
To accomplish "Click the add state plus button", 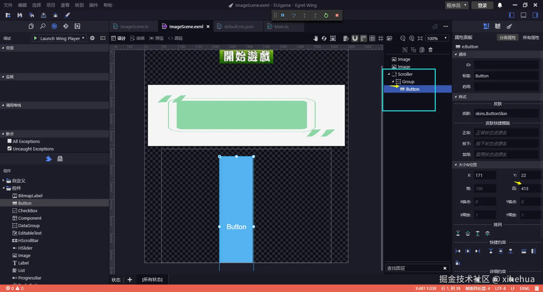I will (130, 279).
